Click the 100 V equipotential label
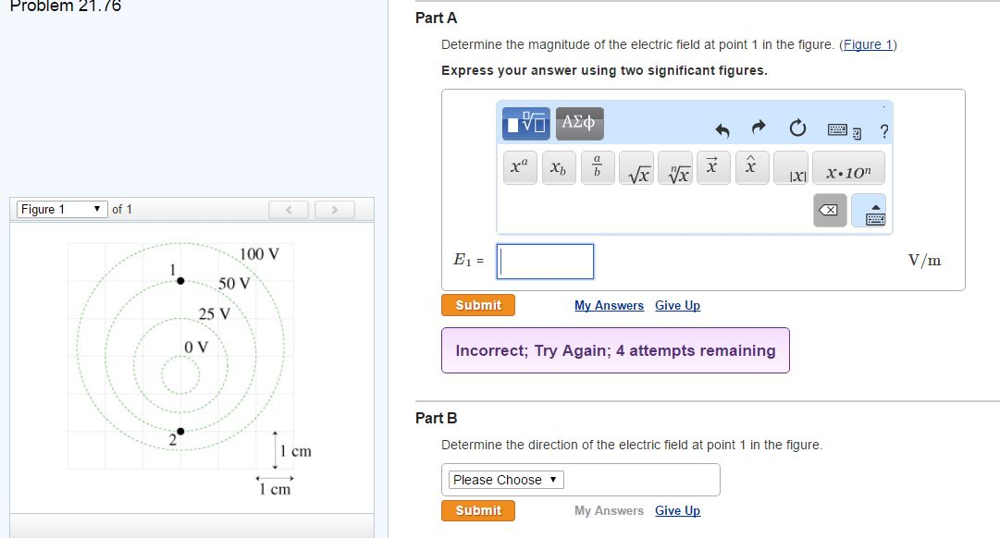Viewport: 1000px width, 538px height. 259,254
